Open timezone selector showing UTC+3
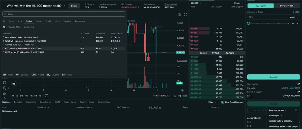 coord(162,96)
